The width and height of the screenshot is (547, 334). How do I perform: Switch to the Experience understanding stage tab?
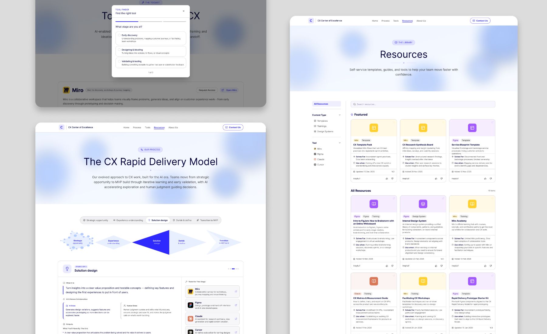pos(128,220)
